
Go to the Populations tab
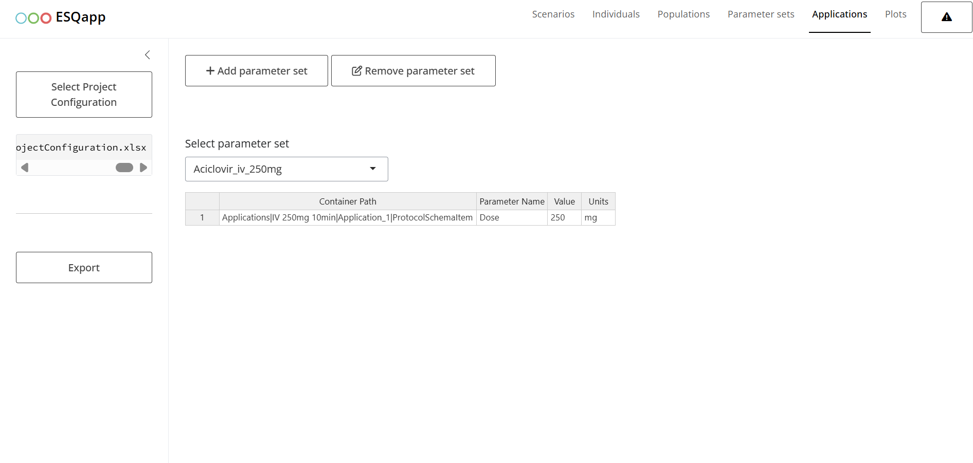click(683, 14)
